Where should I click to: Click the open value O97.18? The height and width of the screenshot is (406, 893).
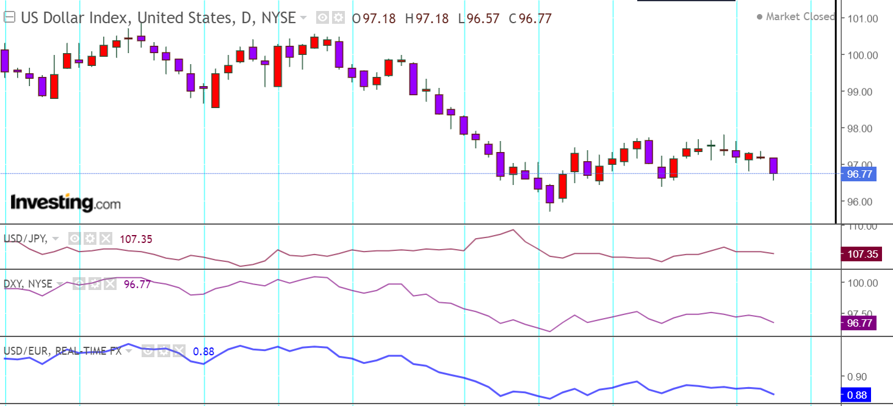(x=374, y=18)
